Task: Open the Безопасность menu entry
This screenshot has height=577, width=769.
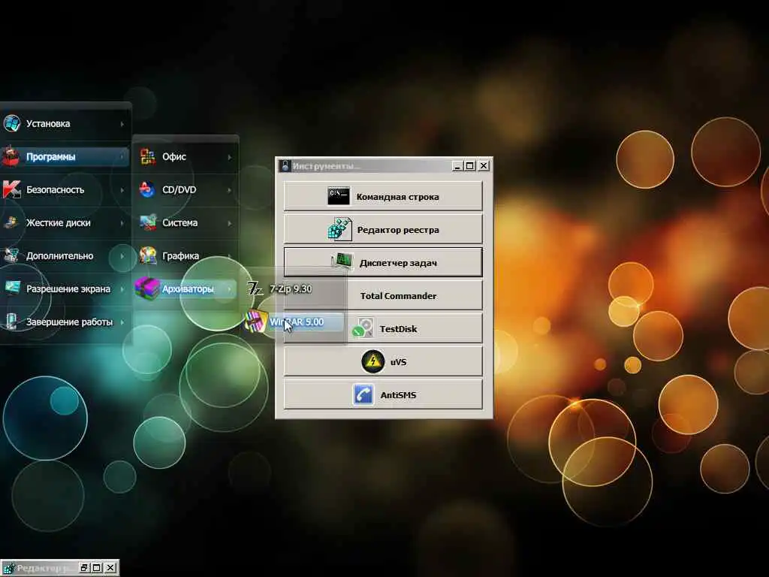Action: click(65, 189)
